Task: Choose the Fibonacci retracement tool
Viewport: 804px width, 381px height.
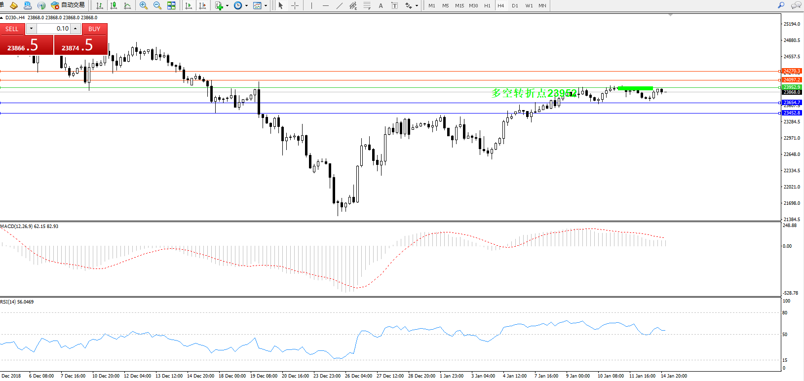Action: [x=367, y=5]
